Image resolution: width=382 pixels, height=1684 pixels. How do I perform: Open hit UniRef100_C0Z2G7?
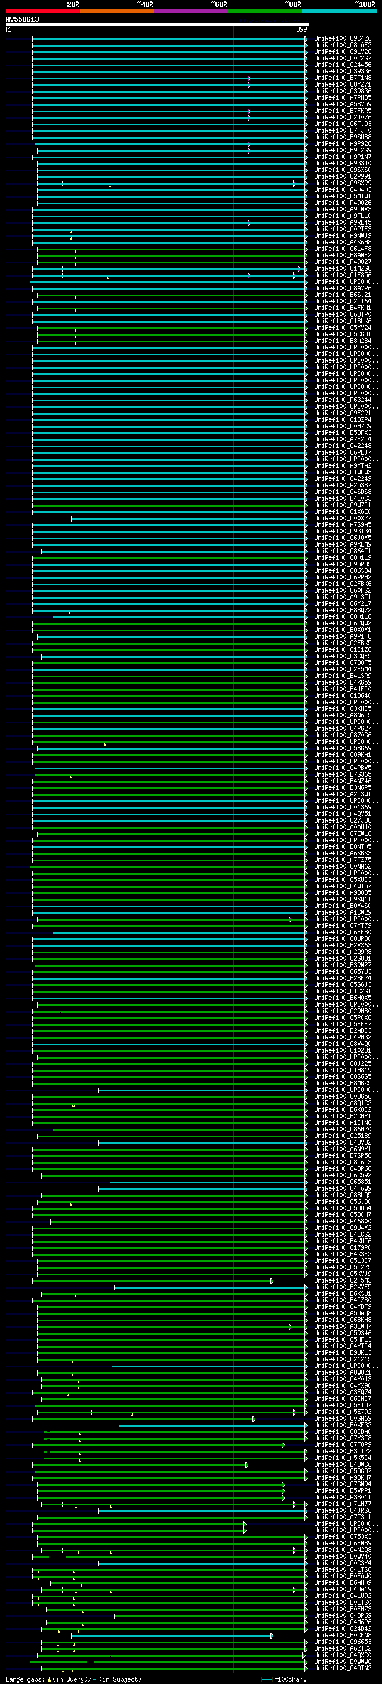(343, 58)
